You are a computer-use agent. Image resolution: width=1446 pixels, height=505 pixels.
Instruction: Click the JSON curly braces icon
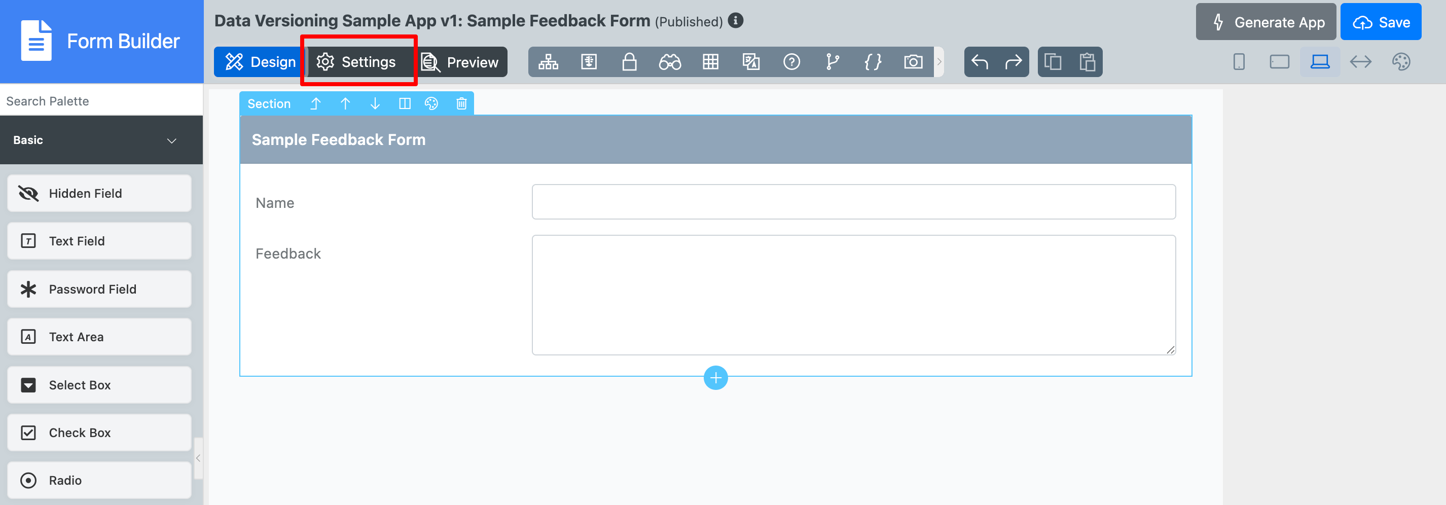coord(872,62)
